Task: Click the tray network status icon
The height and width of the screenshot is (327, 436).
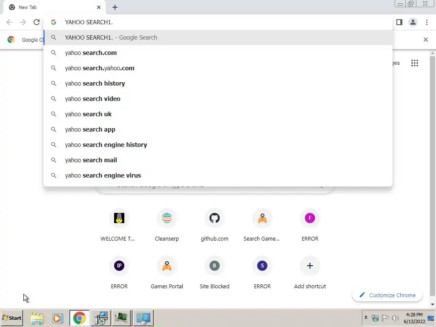Action: [375, 318]
